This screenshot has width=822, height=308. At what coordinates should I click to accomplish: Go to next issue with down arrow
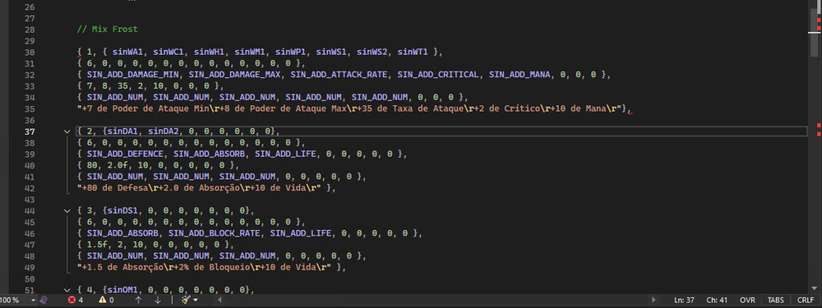point(157,300)
